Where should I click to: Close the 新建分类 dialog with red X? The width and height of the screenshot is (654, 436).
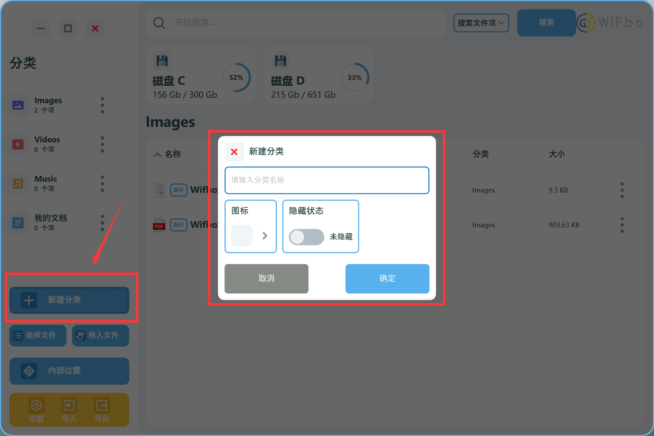tap(234, 152)
